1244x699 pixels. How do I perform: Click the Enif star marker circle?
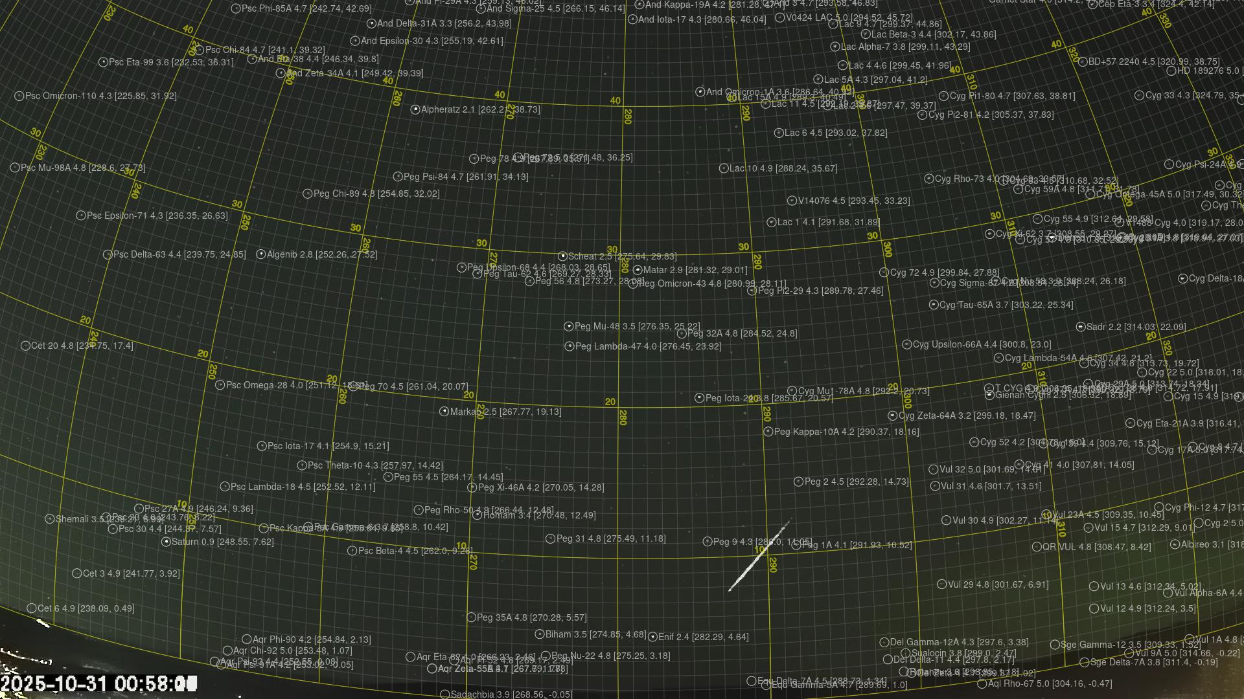click(x=652, y=638)
